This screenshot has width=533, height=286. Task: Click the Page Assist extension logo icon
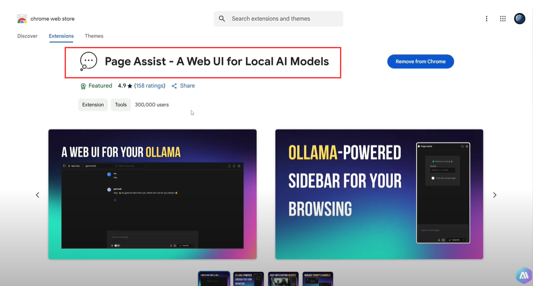click(x=89, y=62)
